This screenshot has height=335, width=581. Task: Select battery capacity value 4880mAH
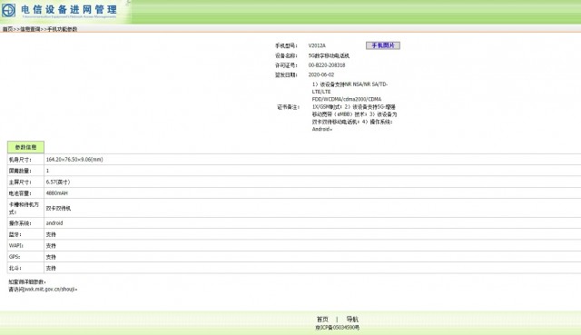[x=56, y=193]
